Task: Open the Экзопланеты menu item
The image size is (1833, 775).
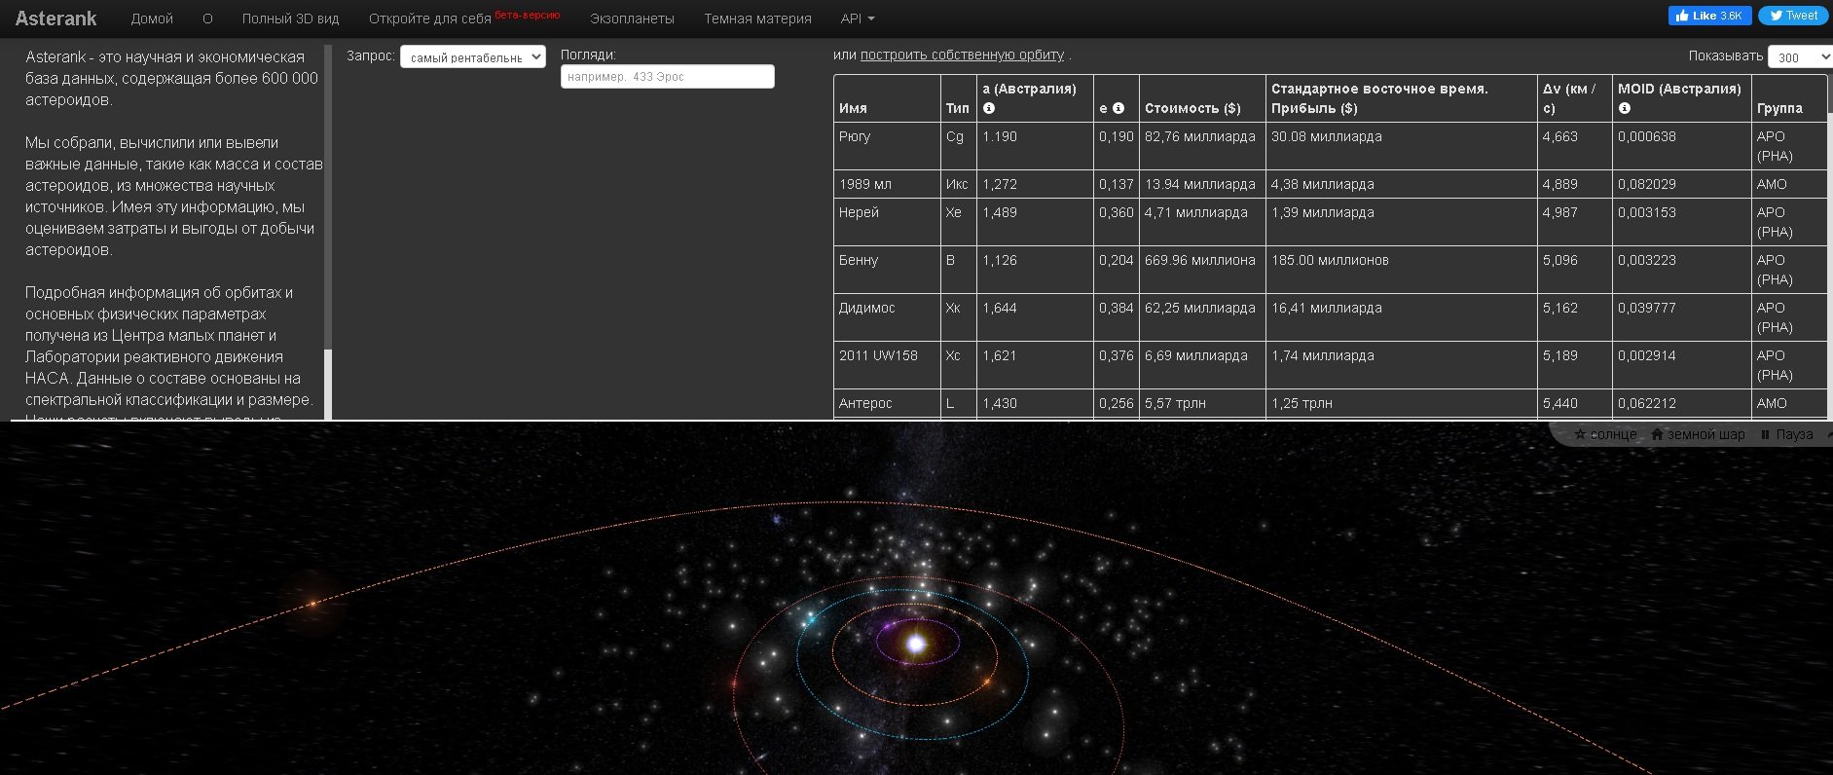Action: (x=632, y=18)
